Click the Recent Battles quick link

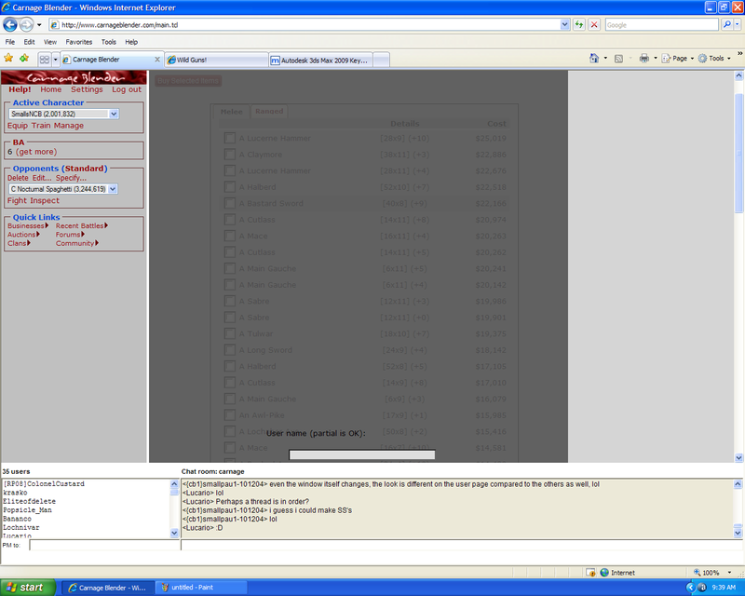click(x=79, y=225)
